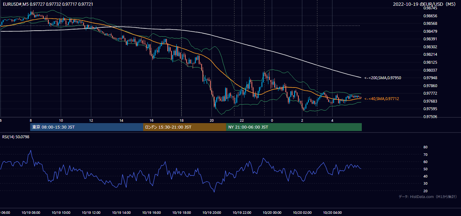Click RSI axis level 30

pos(425,184)
